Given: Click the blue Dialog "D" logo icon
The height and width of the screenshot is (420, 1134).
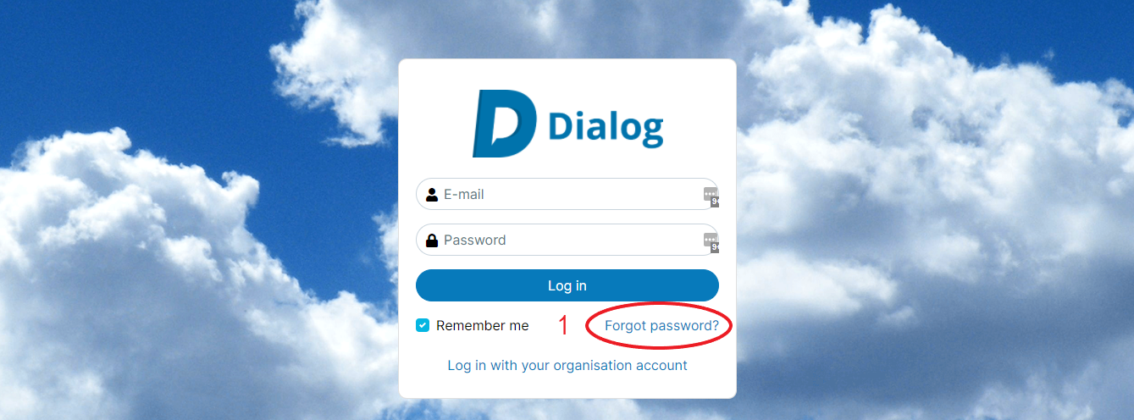Looking at the screenshot, I should (505, 124).
